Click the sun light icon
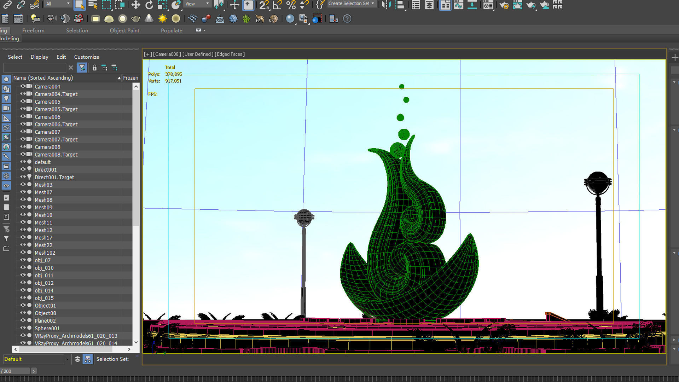The height and width of the screenshot is (382, 679). point(162,19)
